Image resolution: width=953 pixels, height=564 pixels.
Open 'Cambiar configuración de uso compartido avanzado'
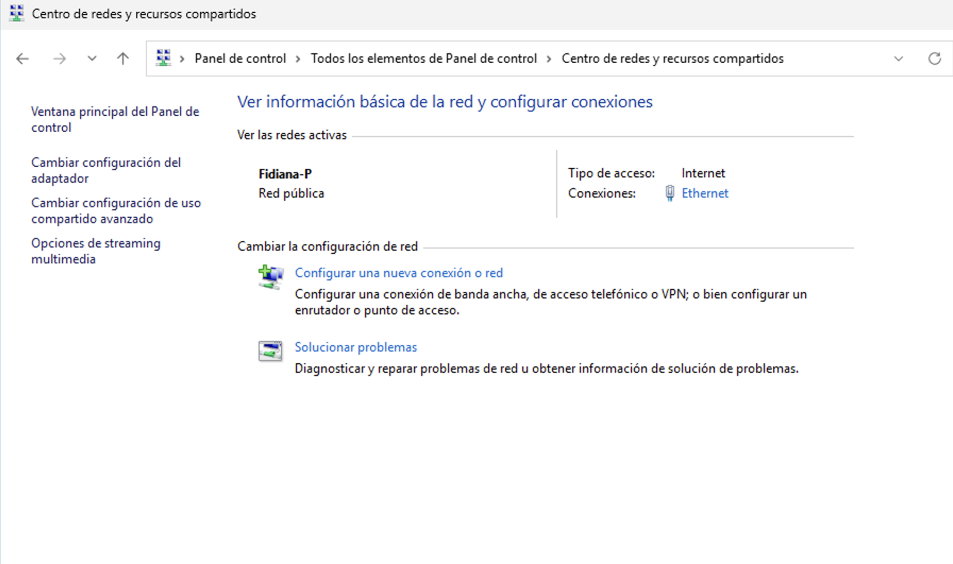click(x=116, y=211)
